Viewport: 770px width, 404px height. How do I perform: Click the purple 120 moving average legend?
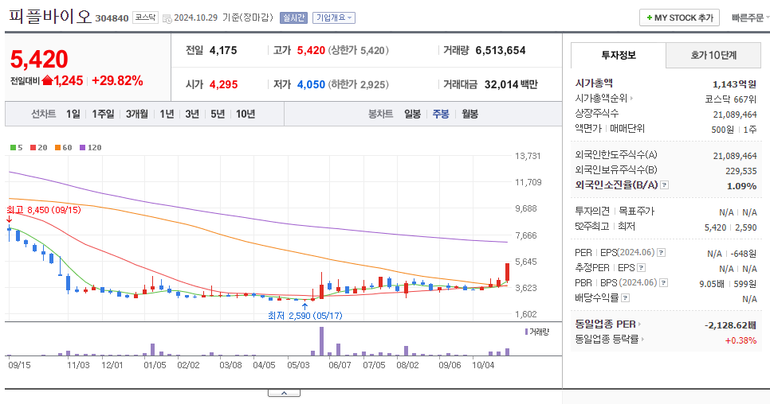click(x=91, y=147)
